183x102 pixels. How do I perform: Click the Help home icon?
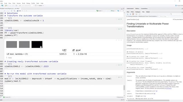point(133,14)
